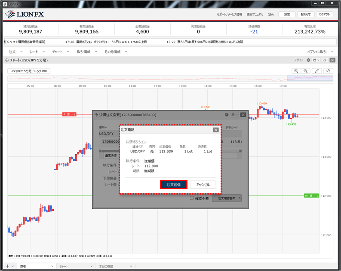The width and height of the screenshot is (341, 271).
Task: Select the pencil drawing tool on chart
Action: coord(317,71)
